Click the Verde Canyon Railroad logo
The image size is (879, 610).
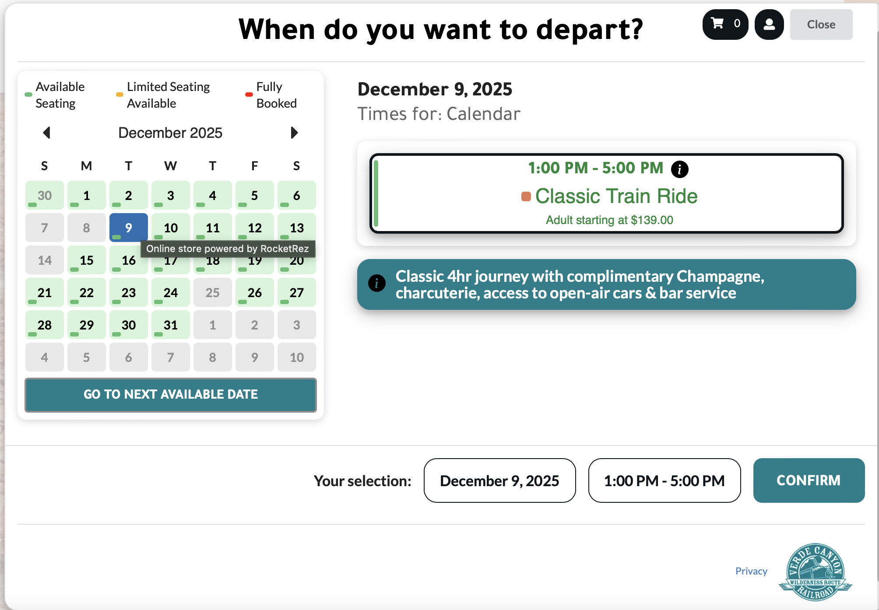pyautogui.click(x=815, y=571)
